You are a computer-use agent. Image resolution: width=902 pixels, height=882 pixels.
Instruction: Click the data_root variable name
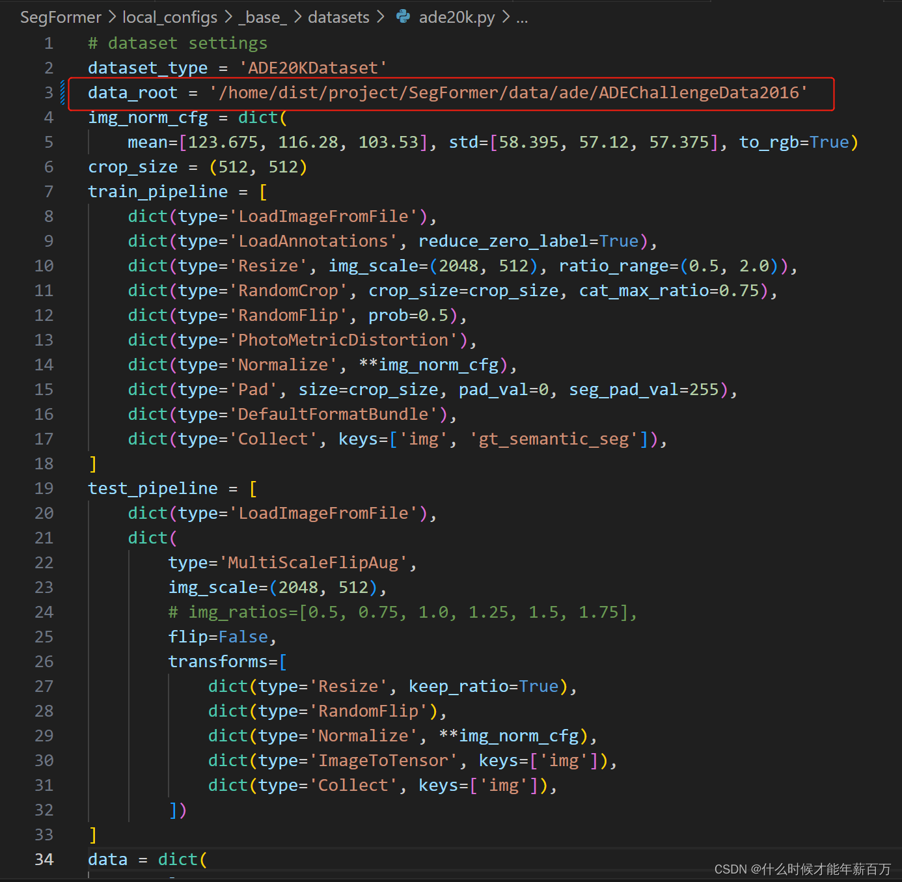click(133, 93)
